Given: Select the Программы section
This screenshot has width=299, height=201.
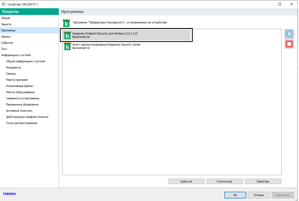Looking at the screenshot, I should click(x=29, y=30).
